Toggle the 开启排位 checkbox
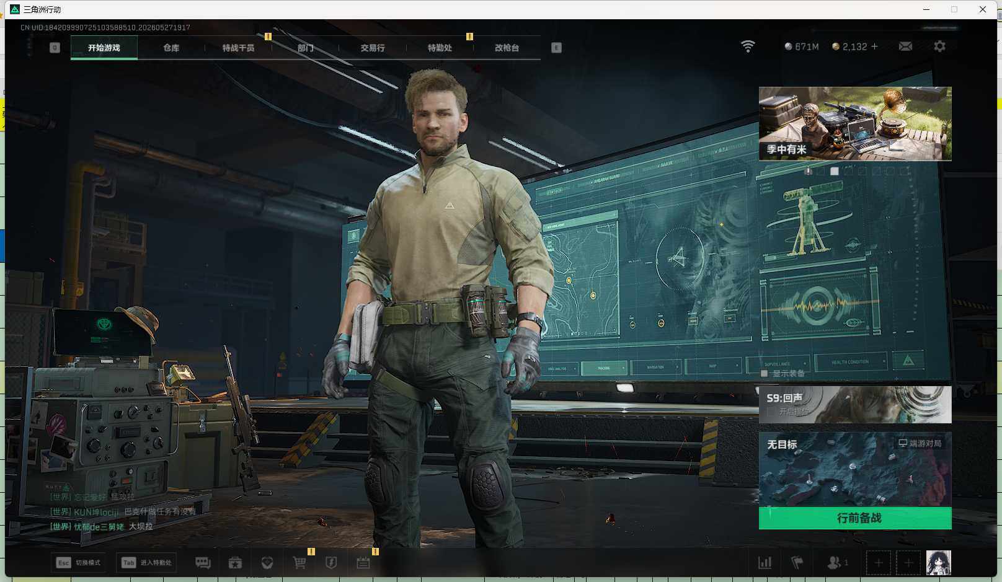Viewport: 1002px width, 582px height. [771, 412]
